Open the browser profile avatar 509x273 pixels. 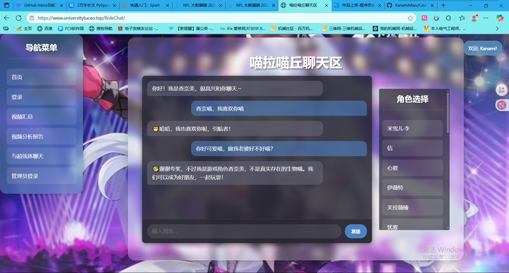coord(474,18)
